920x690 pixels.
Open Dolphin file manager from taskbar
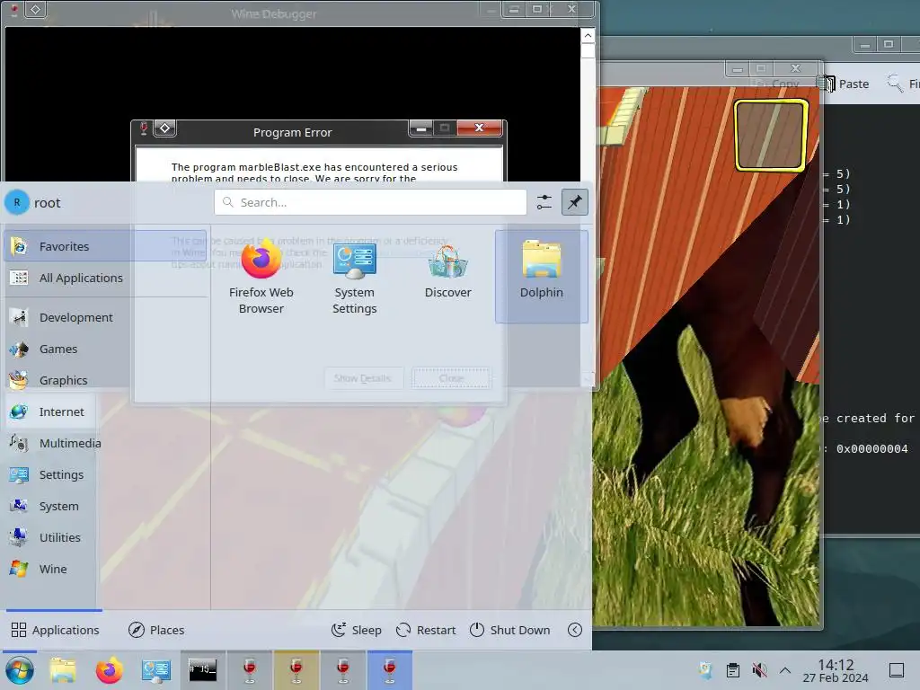63,670
